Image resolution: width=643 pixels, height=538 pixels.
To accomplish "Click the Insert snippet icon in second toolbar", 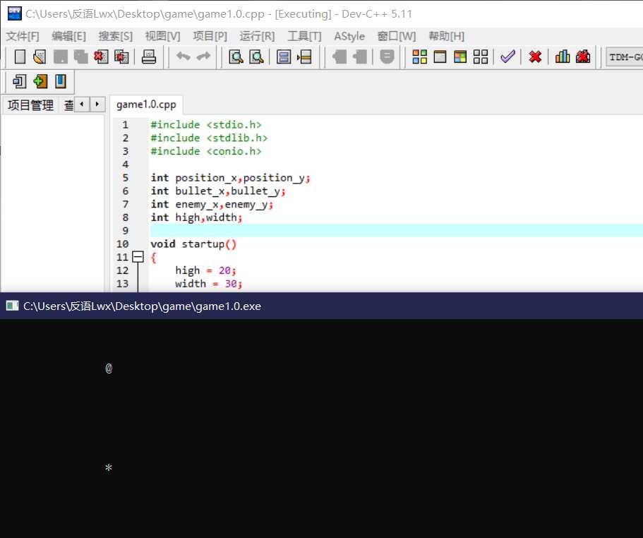I will point(19,81).
